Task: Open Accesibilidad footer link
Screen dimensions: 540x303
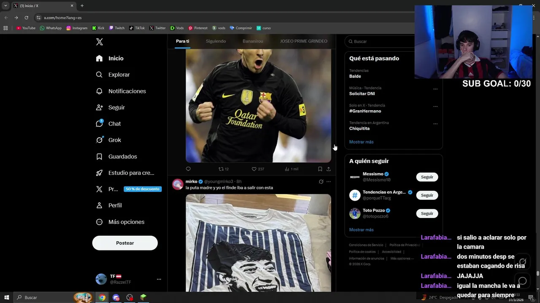Action: (391, 252)
